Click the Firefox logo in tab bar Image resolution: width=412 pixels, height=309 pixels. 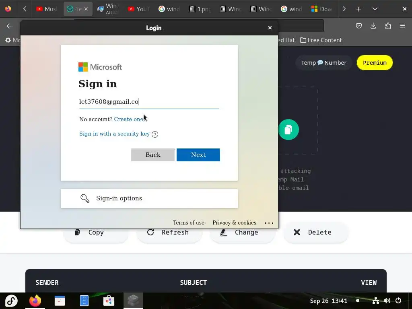[x=8, y=9]
